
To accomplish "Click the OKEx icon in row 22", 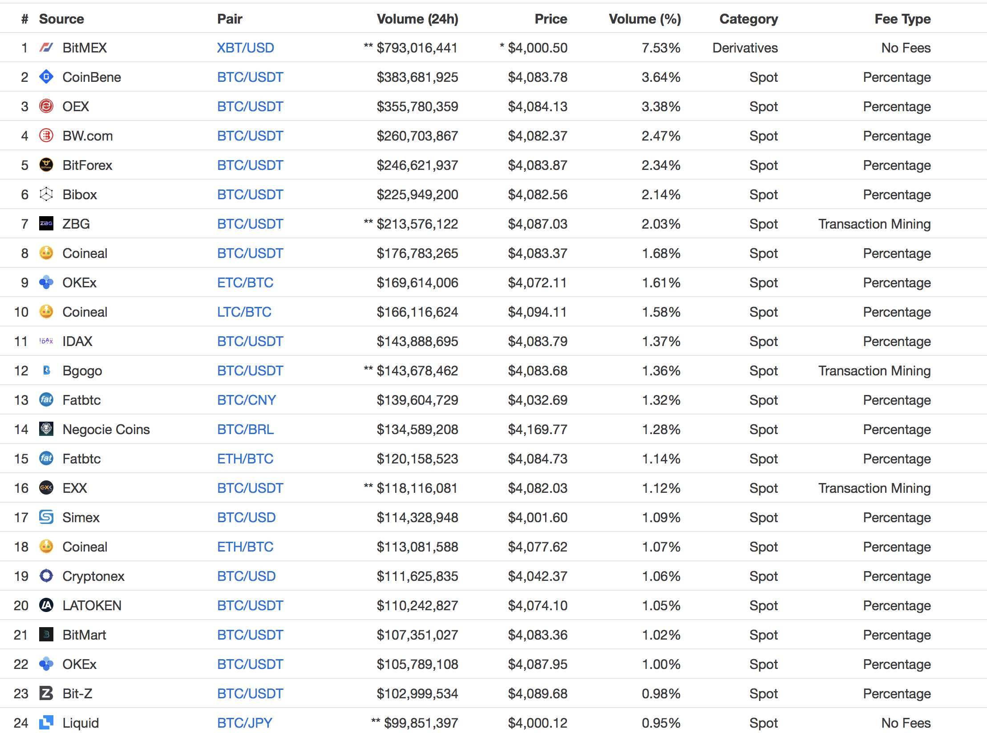I will 46,664.
